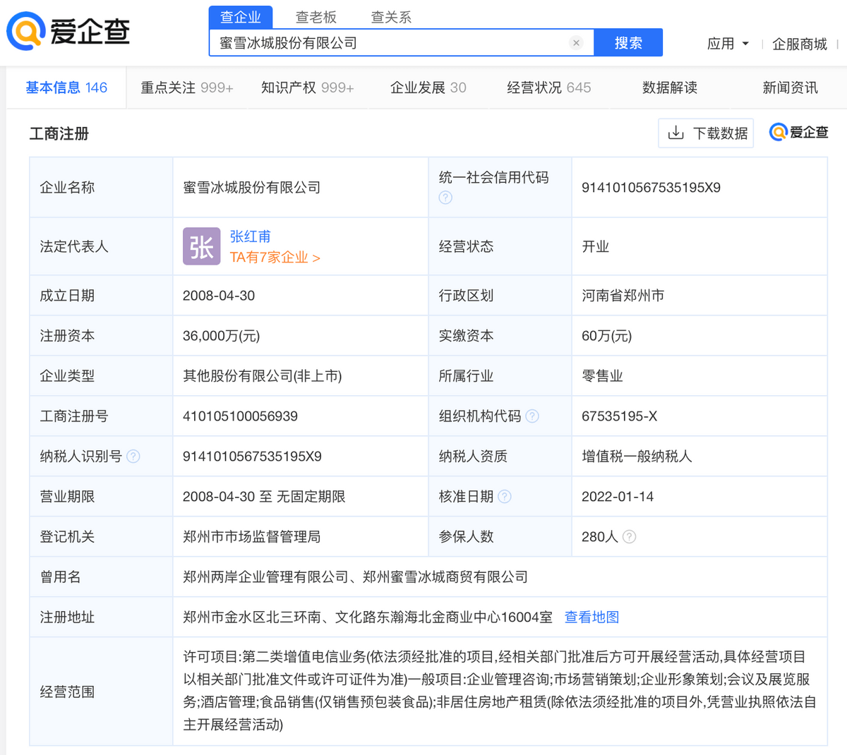Click the 经营状态 value 开业
Viewport: 847px width, 755px height.
point(595,246)
